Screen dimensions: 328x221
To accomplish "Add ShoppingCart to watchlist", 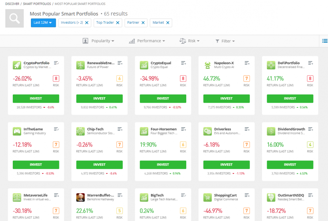I will pos(247,195).
